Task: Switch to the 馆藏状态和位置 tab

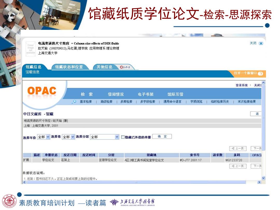Action: click(x=69, y=67)
